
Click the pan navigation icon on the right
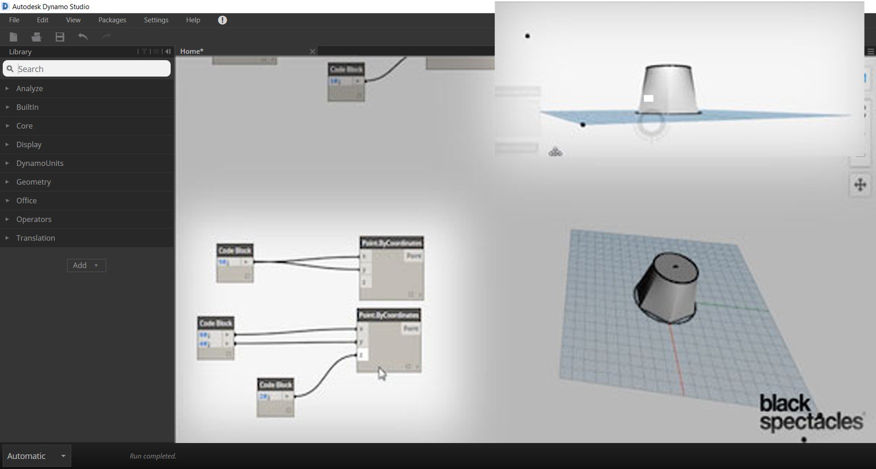point(860,185)
